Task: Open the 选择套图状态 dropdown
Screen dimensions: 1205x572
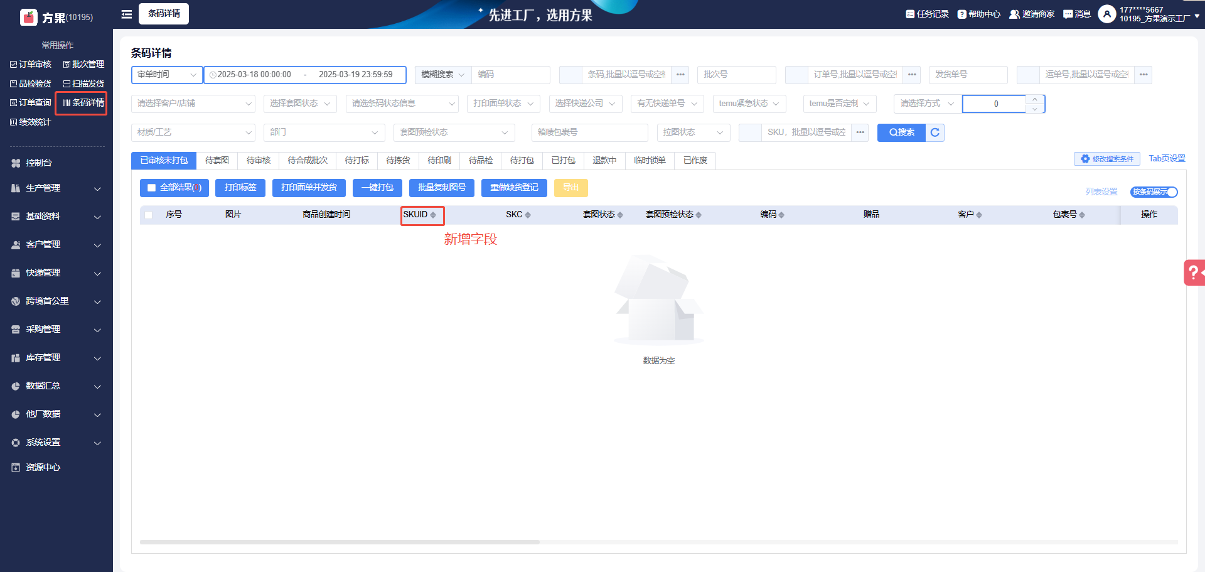Action: [300, 104]
